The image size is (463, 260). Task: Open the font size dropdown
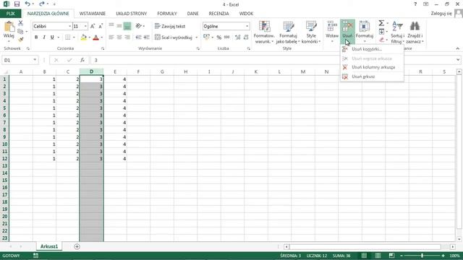tap(85, 26)
